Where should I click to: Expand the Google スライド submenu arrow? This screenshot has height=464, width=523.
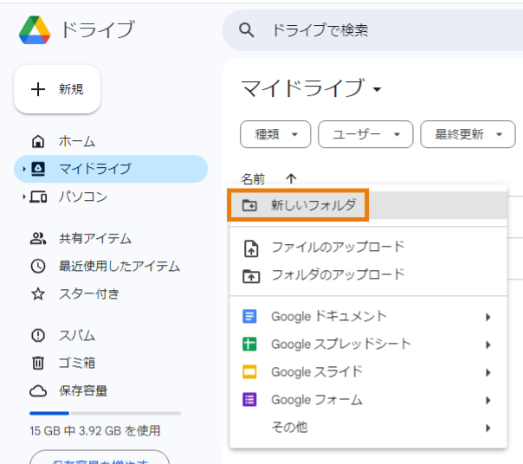[x=488, y=372]
